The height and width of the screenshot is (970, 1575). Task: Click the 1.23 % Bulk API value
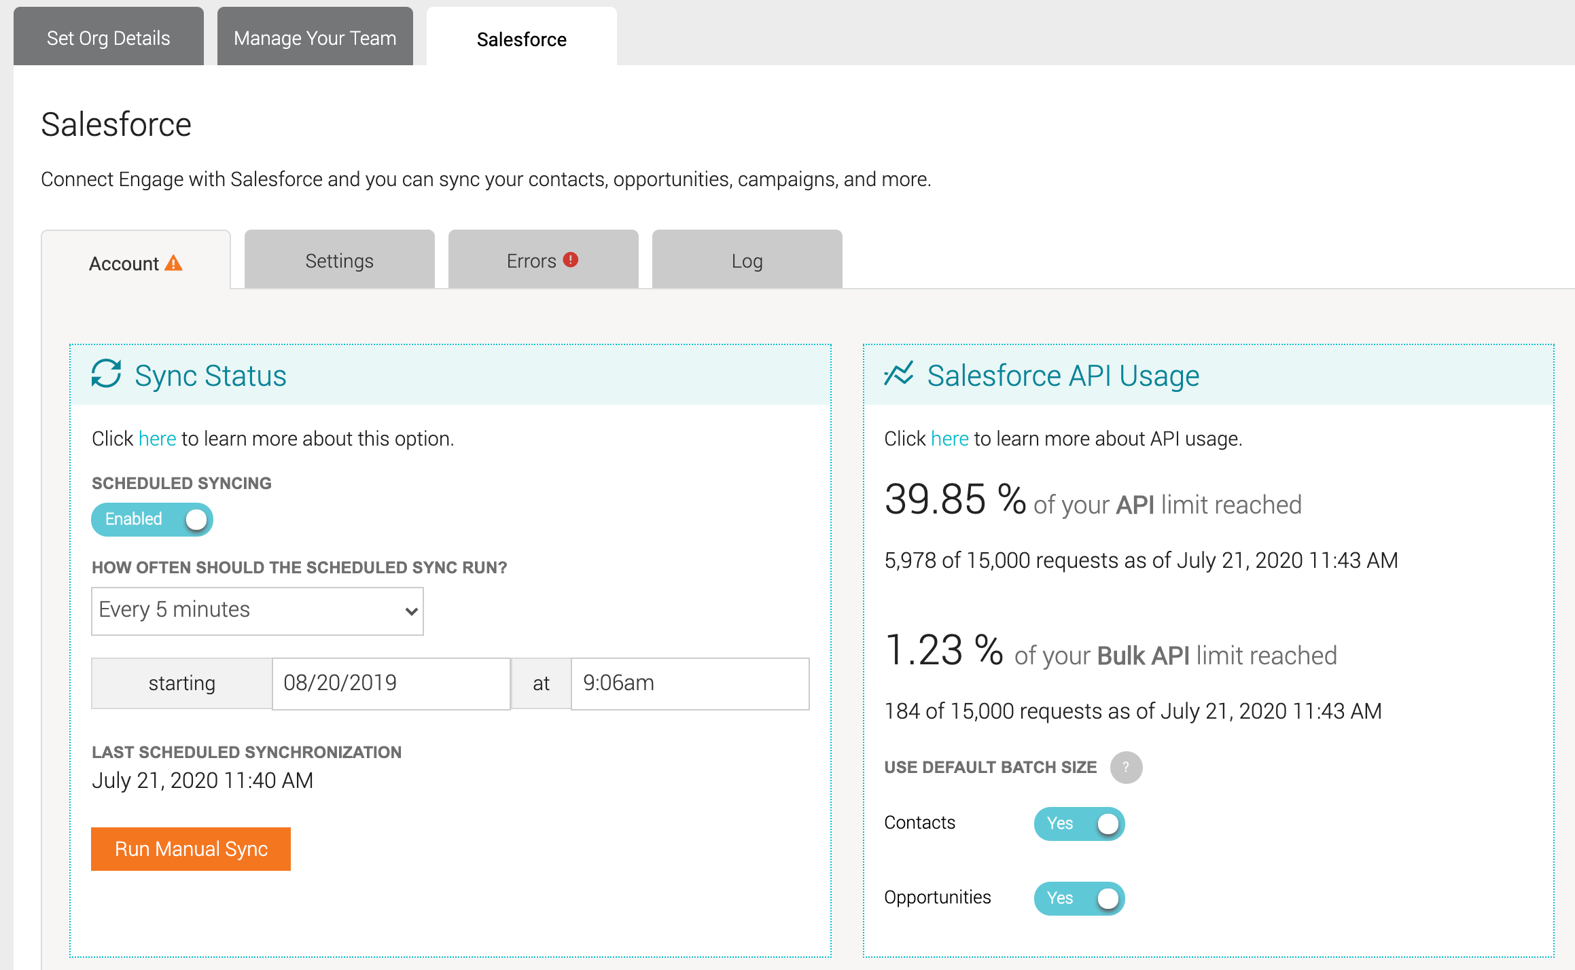944,650
